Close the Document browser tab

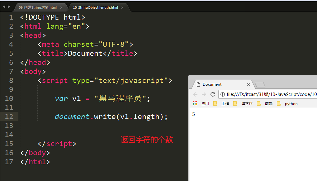(248, 84)
